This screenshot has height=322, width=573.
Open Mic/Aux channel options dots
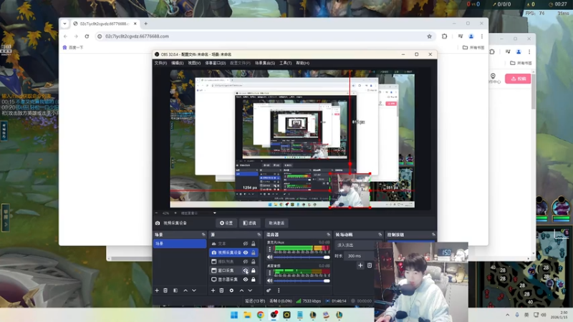click(270, 249)
